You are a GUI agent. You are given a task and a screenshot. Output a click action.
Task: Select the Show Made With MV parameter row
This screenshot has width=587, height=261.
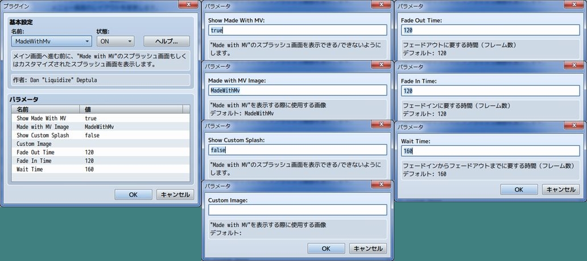click(100, 119)
